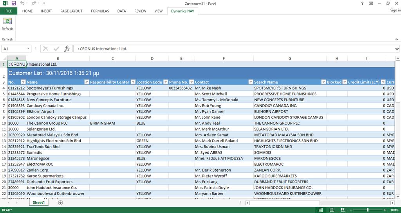The image size is (401, 213).
Task: Switch to Page Break Preview icon
Action: [x=343, y=210]
